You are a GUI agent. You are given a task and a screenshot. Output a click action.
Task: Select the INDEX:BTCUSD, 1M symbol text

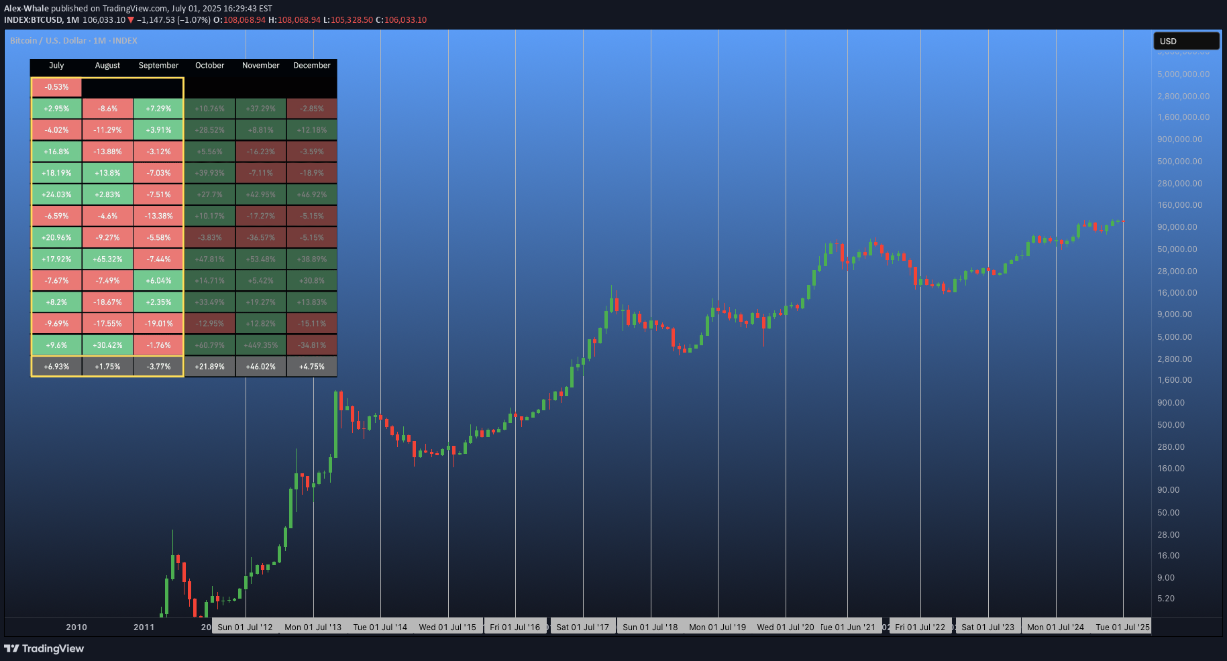42,20
